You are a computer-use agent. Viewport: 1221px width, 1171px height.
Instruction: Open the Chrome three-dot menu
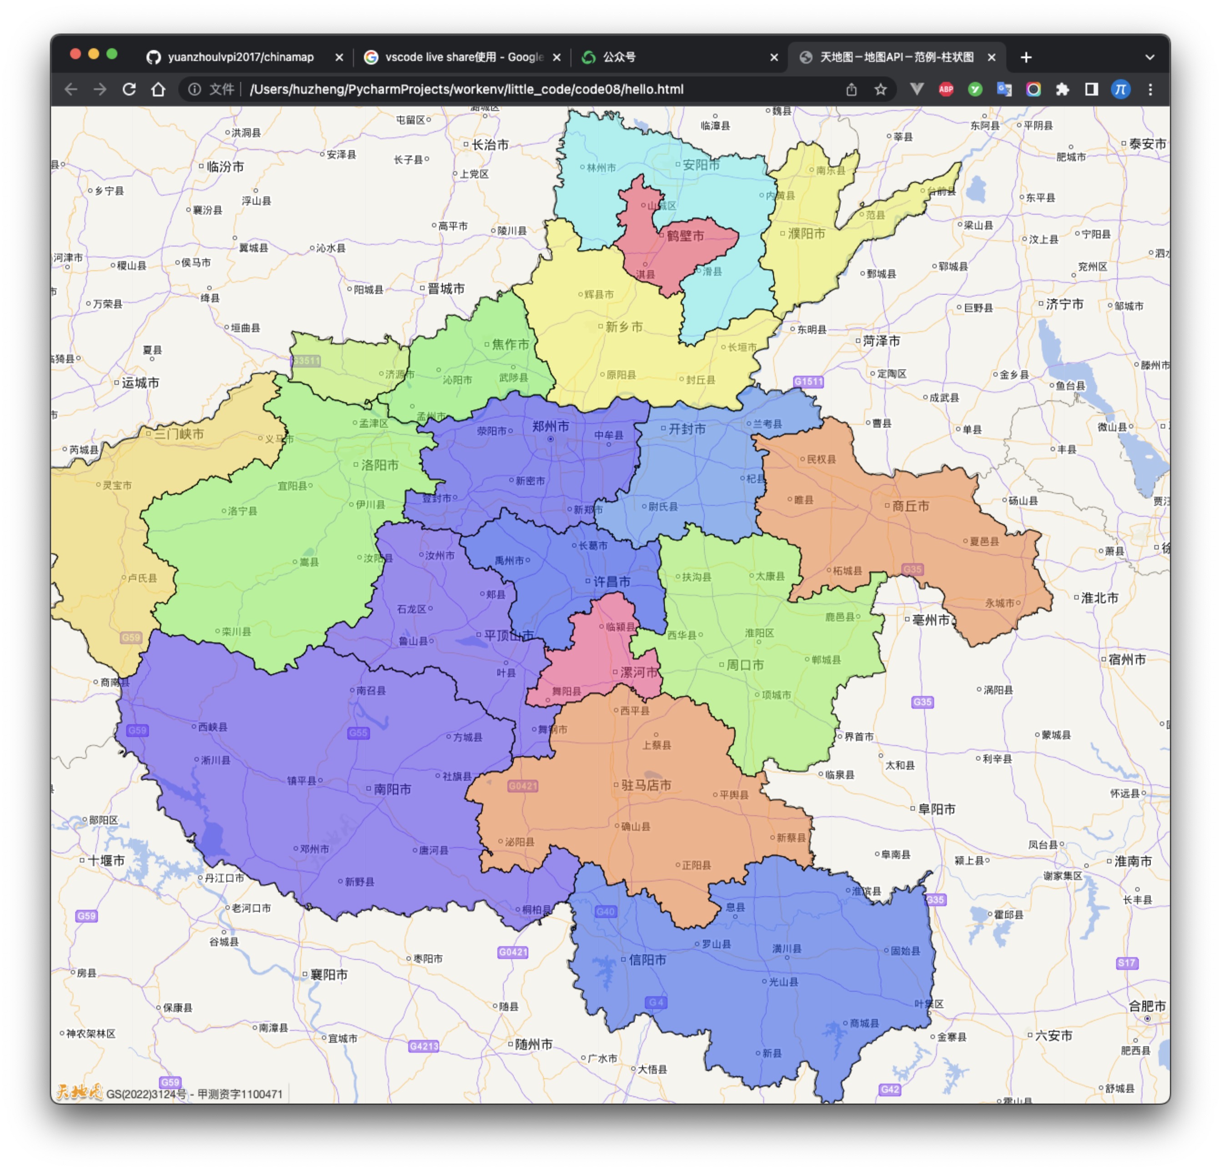click(x=1150, y=89)
